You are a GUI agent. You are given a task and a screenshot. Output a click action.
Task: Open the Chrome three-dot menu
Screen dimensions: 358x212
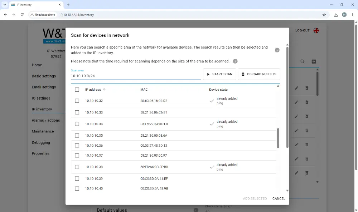pyautogui.click(x=353, y=15)
